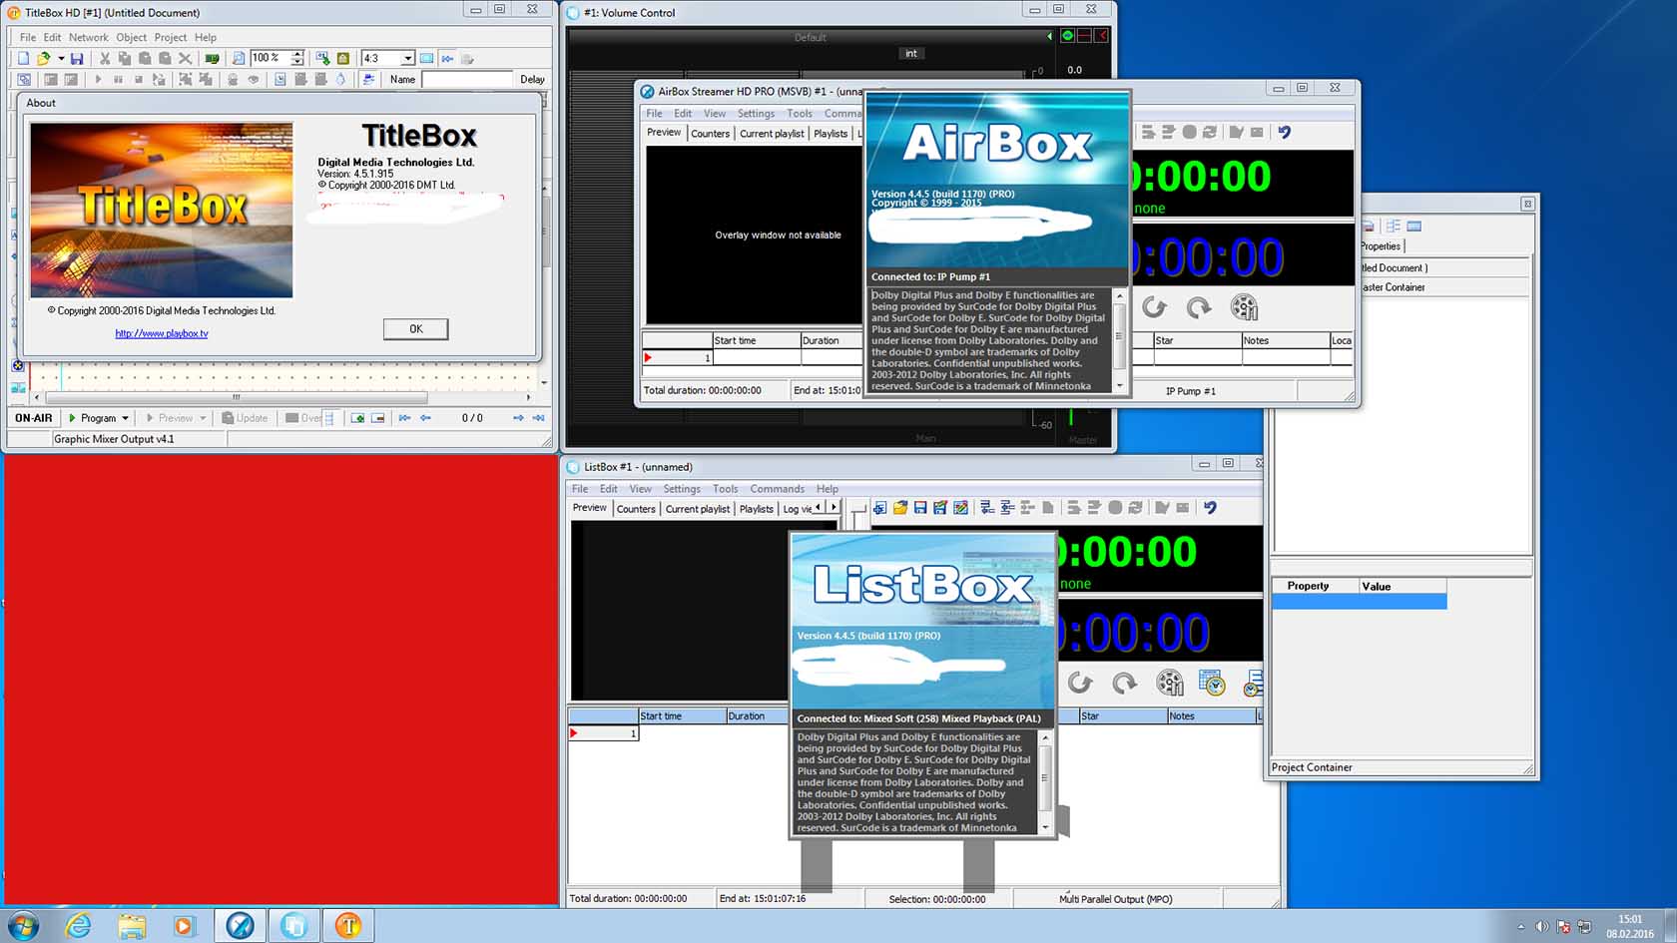Screen dimensions: 1677x943
Task: Select ListBox Preview tab
Action: point(589,508)
